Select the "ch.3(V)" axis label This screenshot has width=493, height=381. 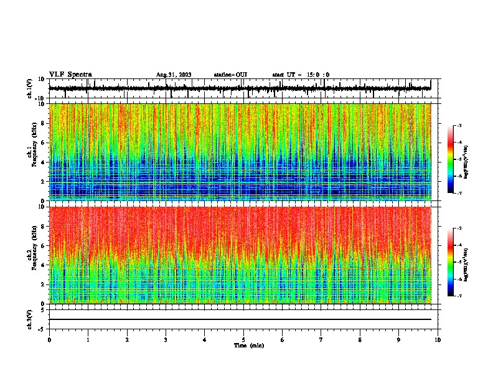pyautogui.click(x=30, y=320)
